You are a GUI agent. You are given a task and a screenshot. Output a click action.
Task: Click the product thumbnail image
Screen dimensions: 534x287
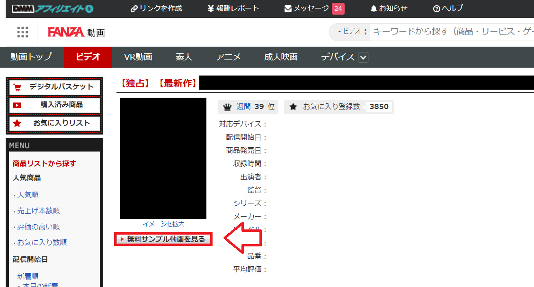[x=163, y=158]
